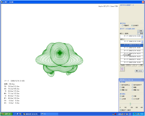Expand the 表示-1 (基準) dropdown arrow

[x=142, y=37]
